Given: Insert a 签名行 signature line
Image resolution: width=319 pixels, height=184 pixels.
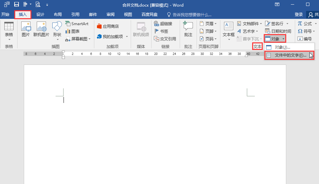Looking at the screenshot, I should point(274,23).
